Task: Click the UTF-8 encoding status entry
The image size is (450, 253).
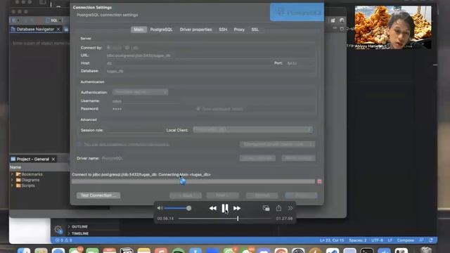Action: (377, 240)
